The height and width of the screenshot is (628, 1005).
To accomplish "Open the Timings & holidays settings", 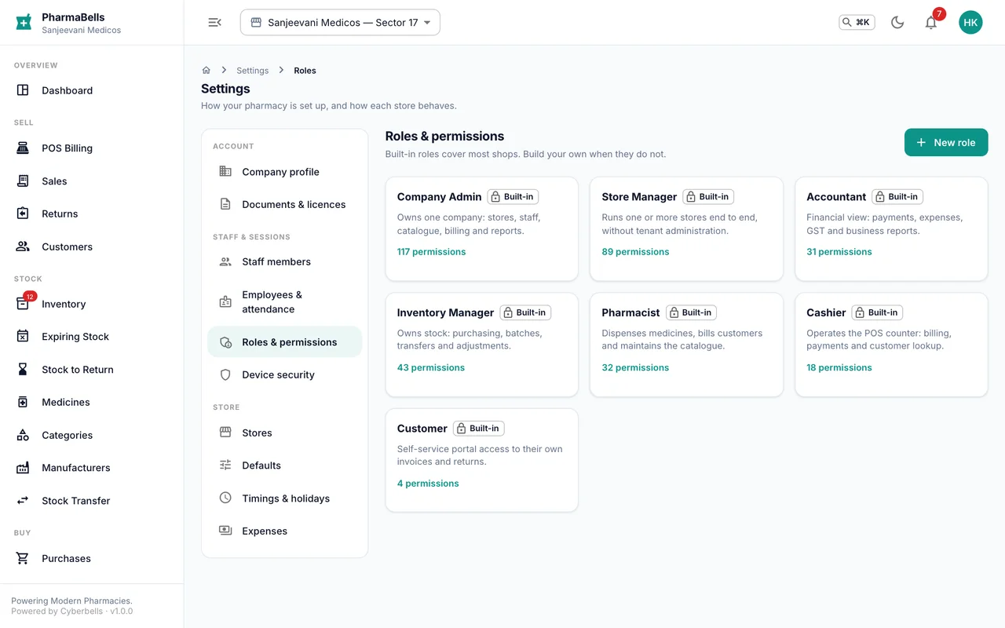I will tap(284, 498).
